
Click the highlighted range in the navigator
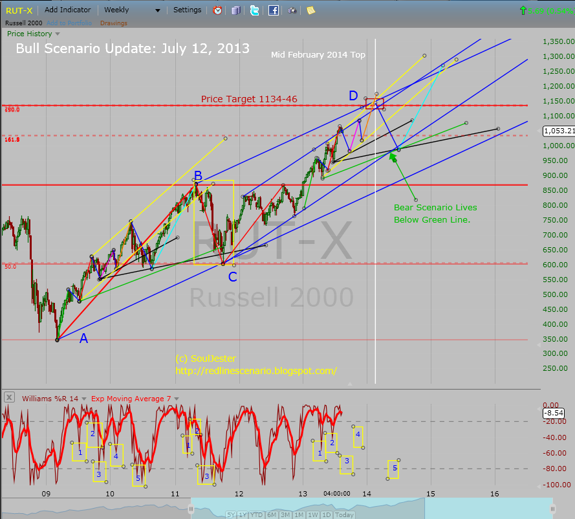371,508
